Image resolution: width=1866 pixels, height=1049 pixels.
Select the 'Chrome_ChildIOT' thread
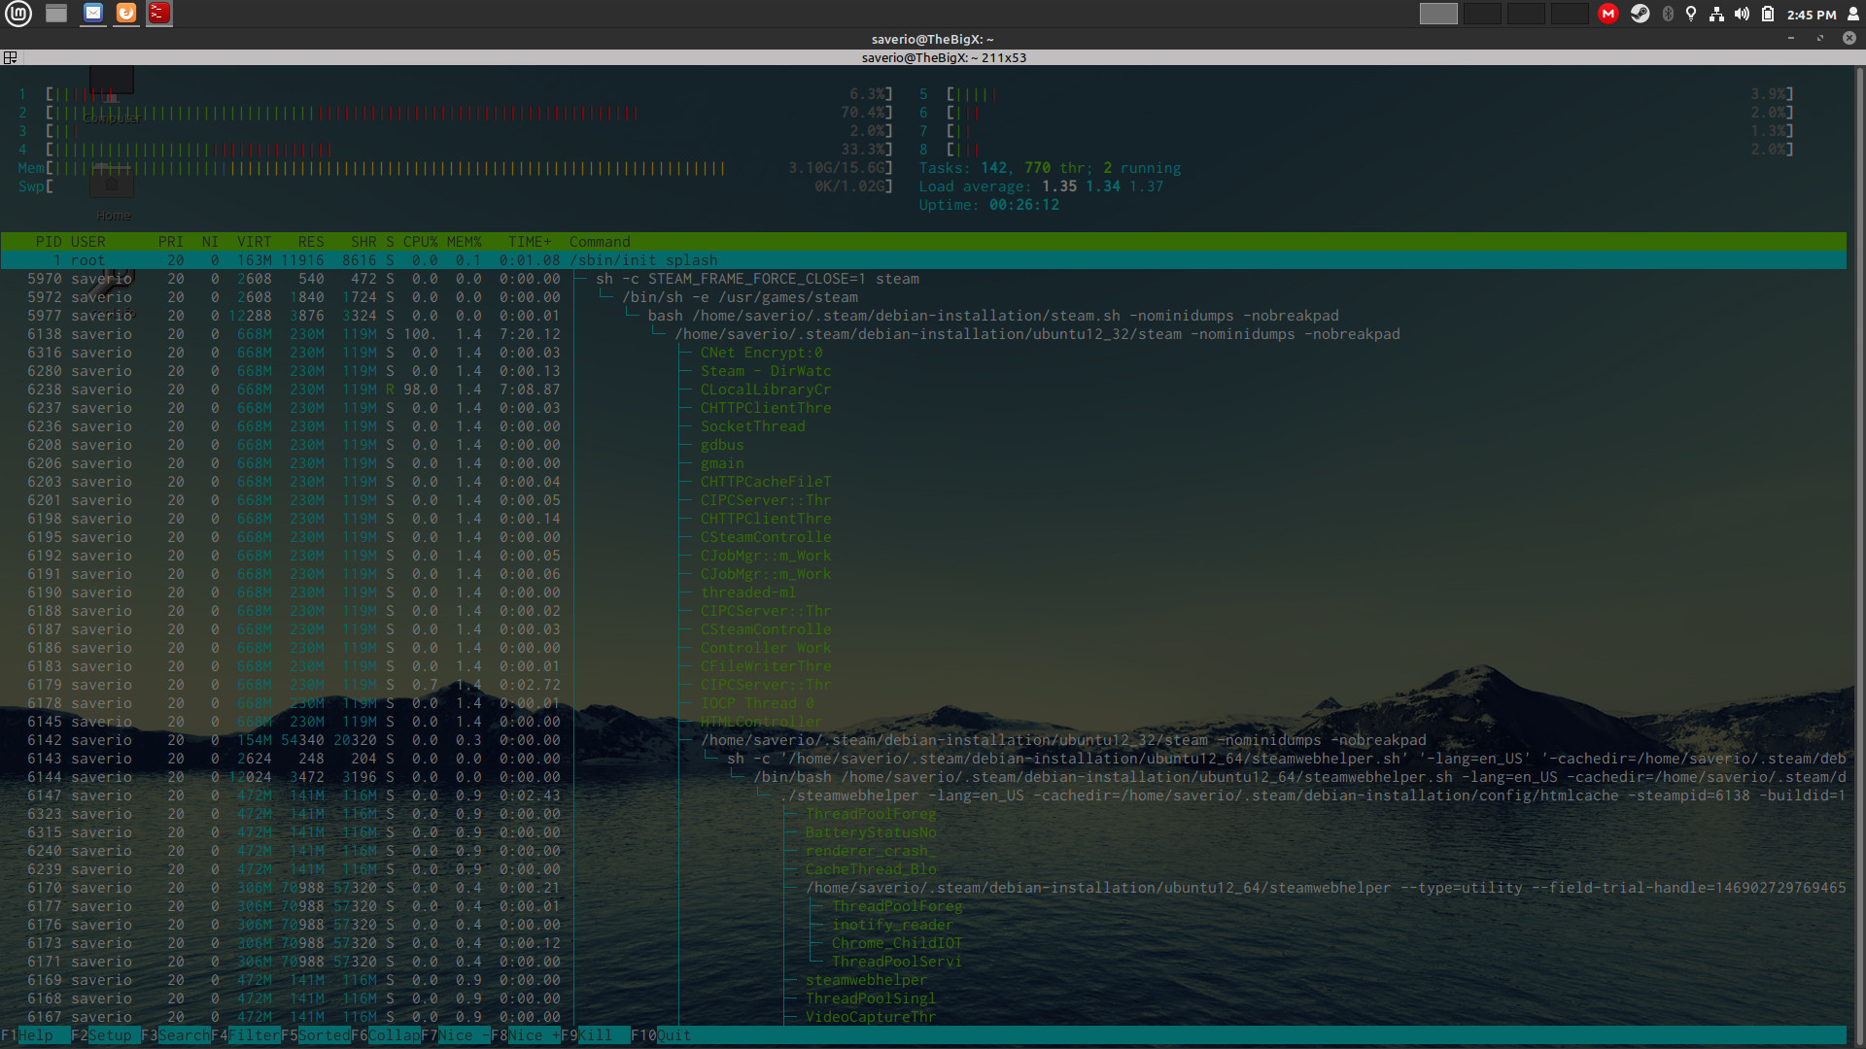(897, 943)
